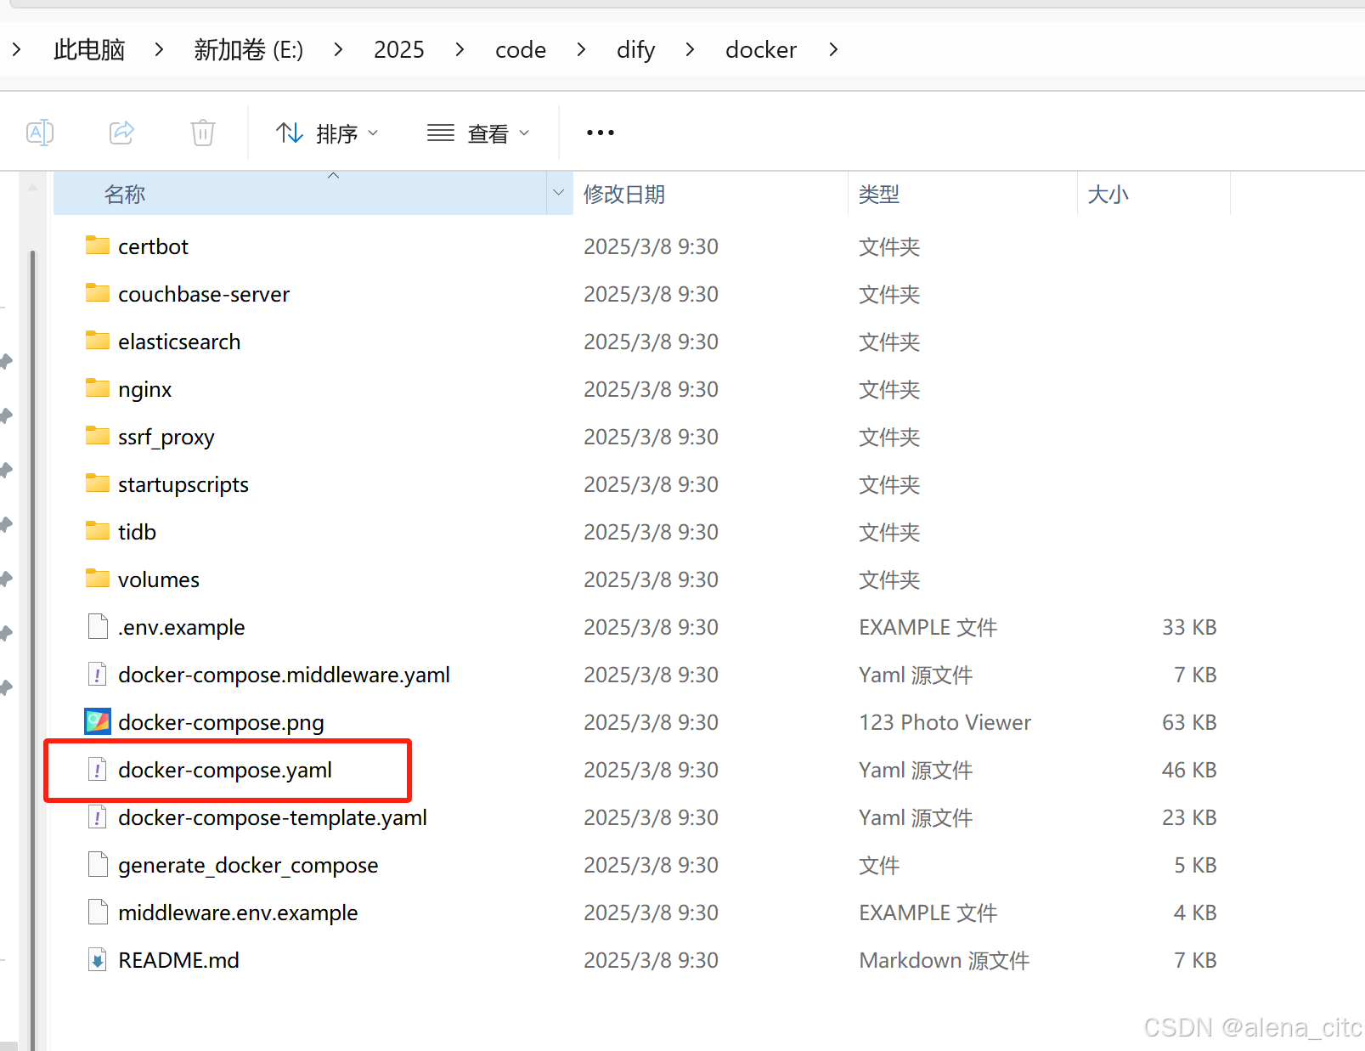
Task: Click the 33 KB size cell
Action: (1189, 627)
